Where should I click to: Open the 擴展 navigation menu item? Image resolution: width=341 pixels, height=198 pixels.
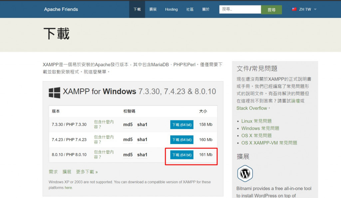(x=153, y=9)
